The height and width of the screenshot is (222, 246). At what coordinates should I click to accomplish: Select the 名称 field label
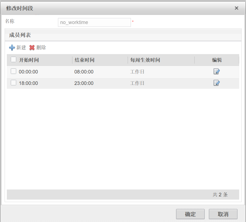click(10, 21)
